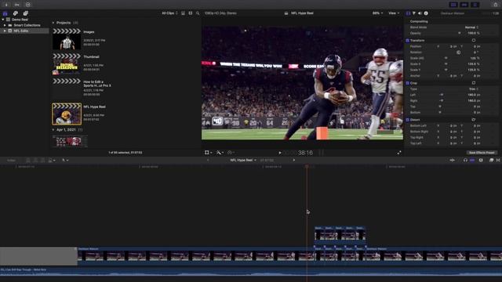Click the keyword editor key icon
Viewport: 502px width, 282px height.
(17, 5)
